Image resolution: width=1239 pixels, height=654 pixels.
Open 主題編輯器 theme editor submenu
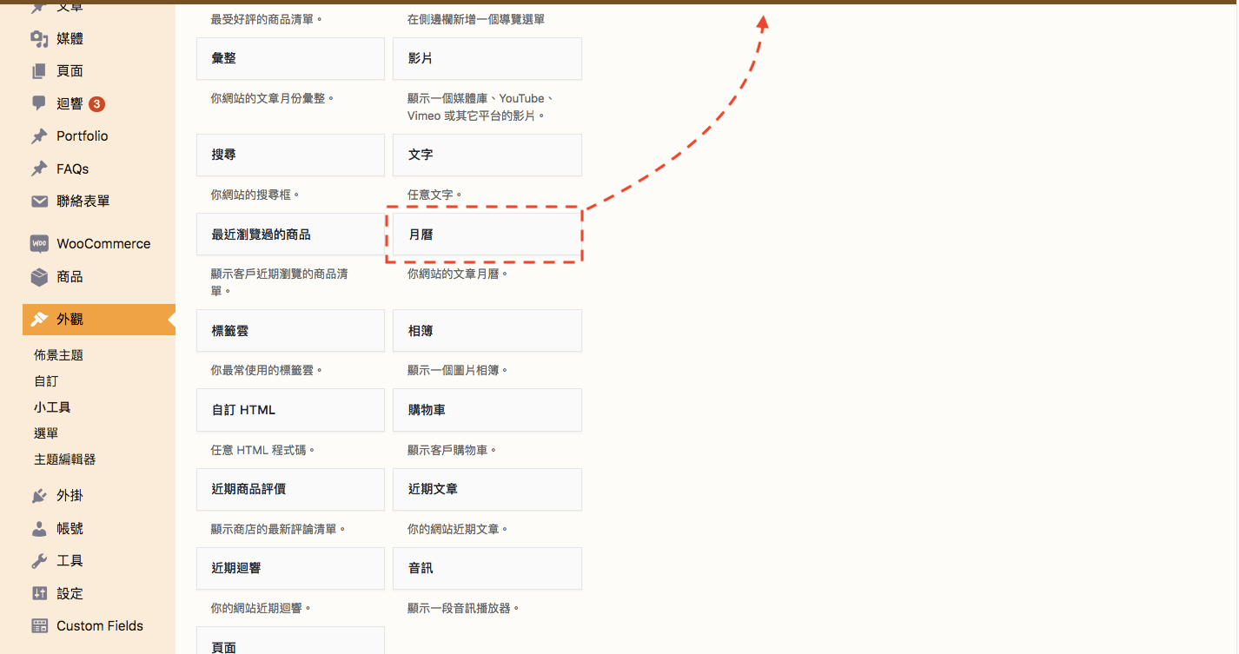(65, 459)
